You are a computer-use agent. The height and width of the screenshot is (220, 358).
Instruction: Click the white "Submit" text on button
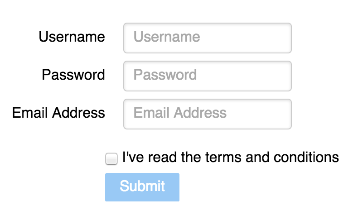pyautogui.click(x=142, y=186)
